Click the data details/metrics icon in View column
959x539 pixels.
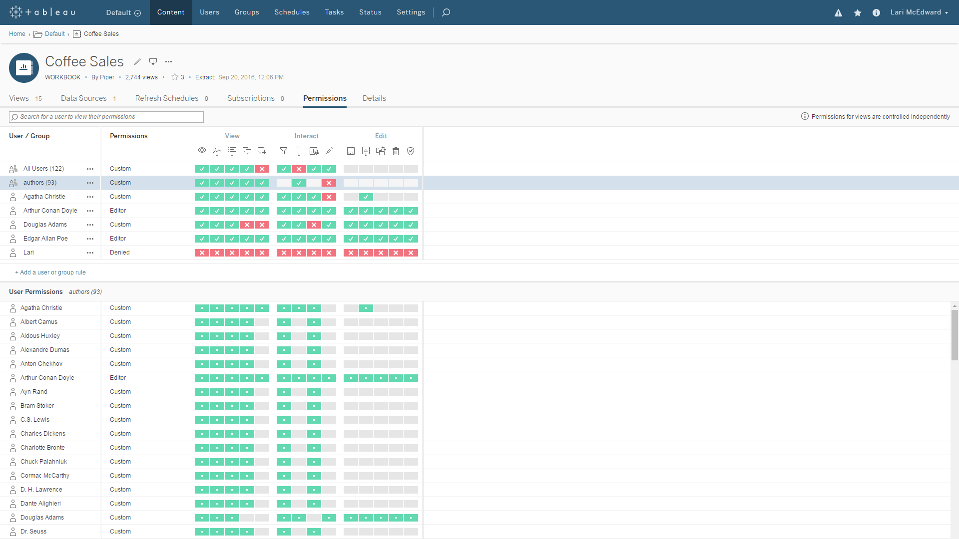click(x=232, y=151)
